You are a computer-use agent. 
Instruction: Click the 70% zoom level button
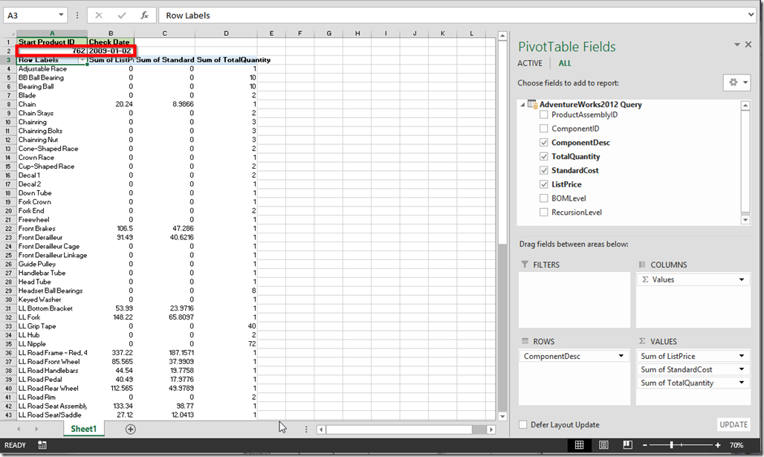coord(737,445)
